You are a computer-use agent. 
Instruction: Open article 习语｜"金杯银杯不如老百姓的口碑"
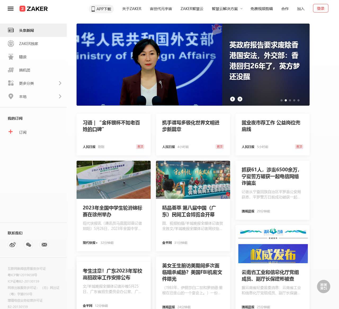tap(111, 126)
